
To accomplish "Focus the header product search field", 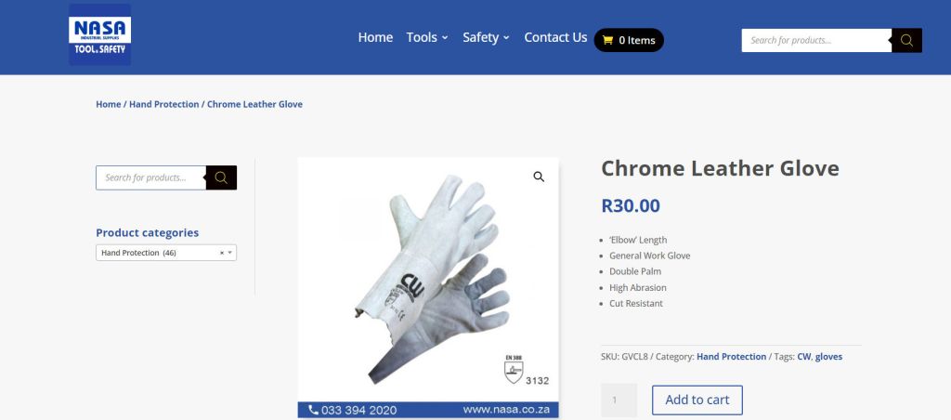I will click(816, 40).
